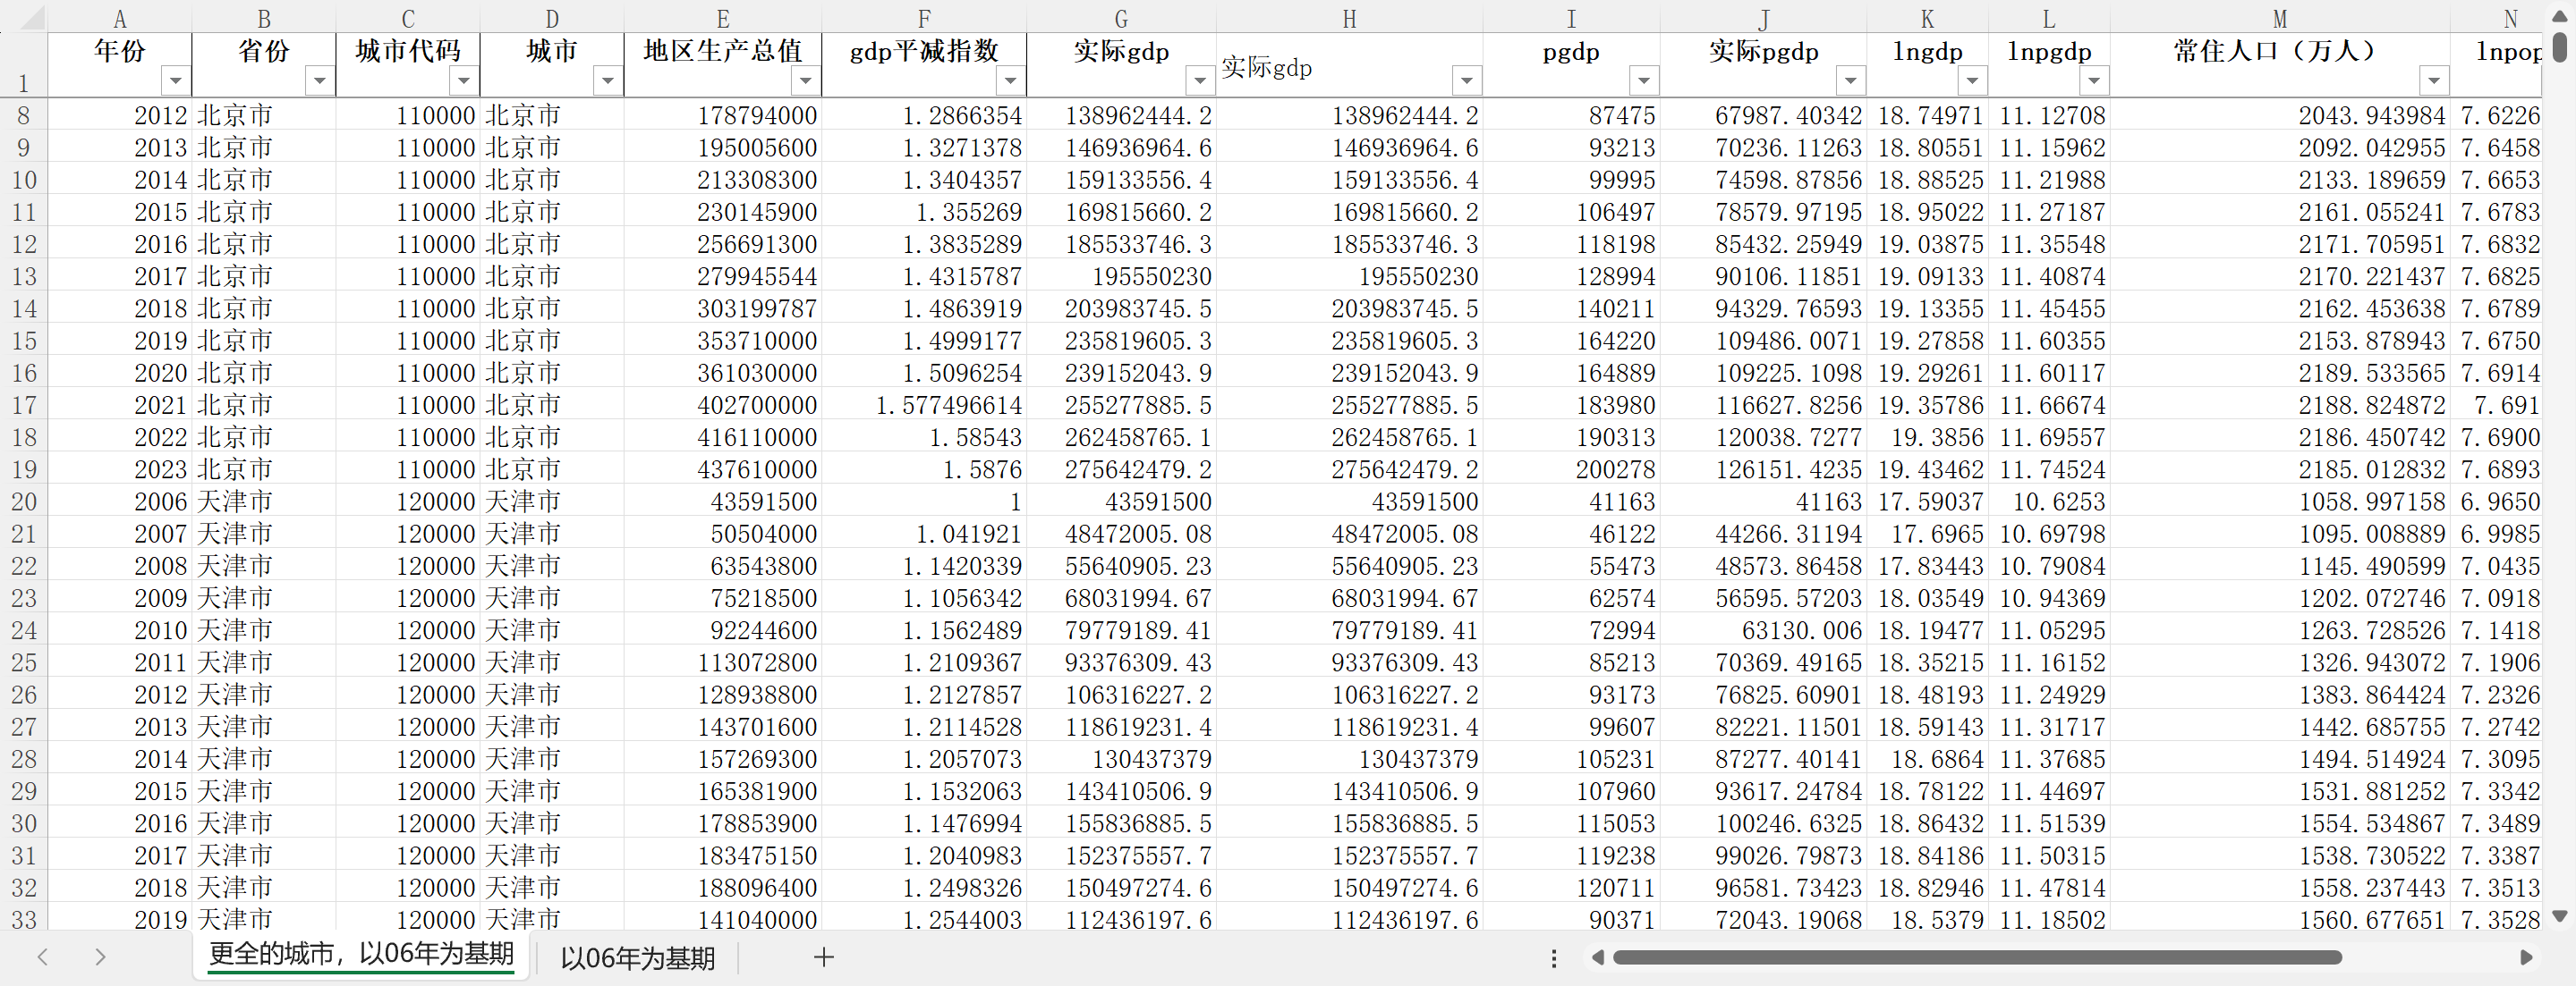Click the horizontal scrollbar left arrow

point(1598,957)
